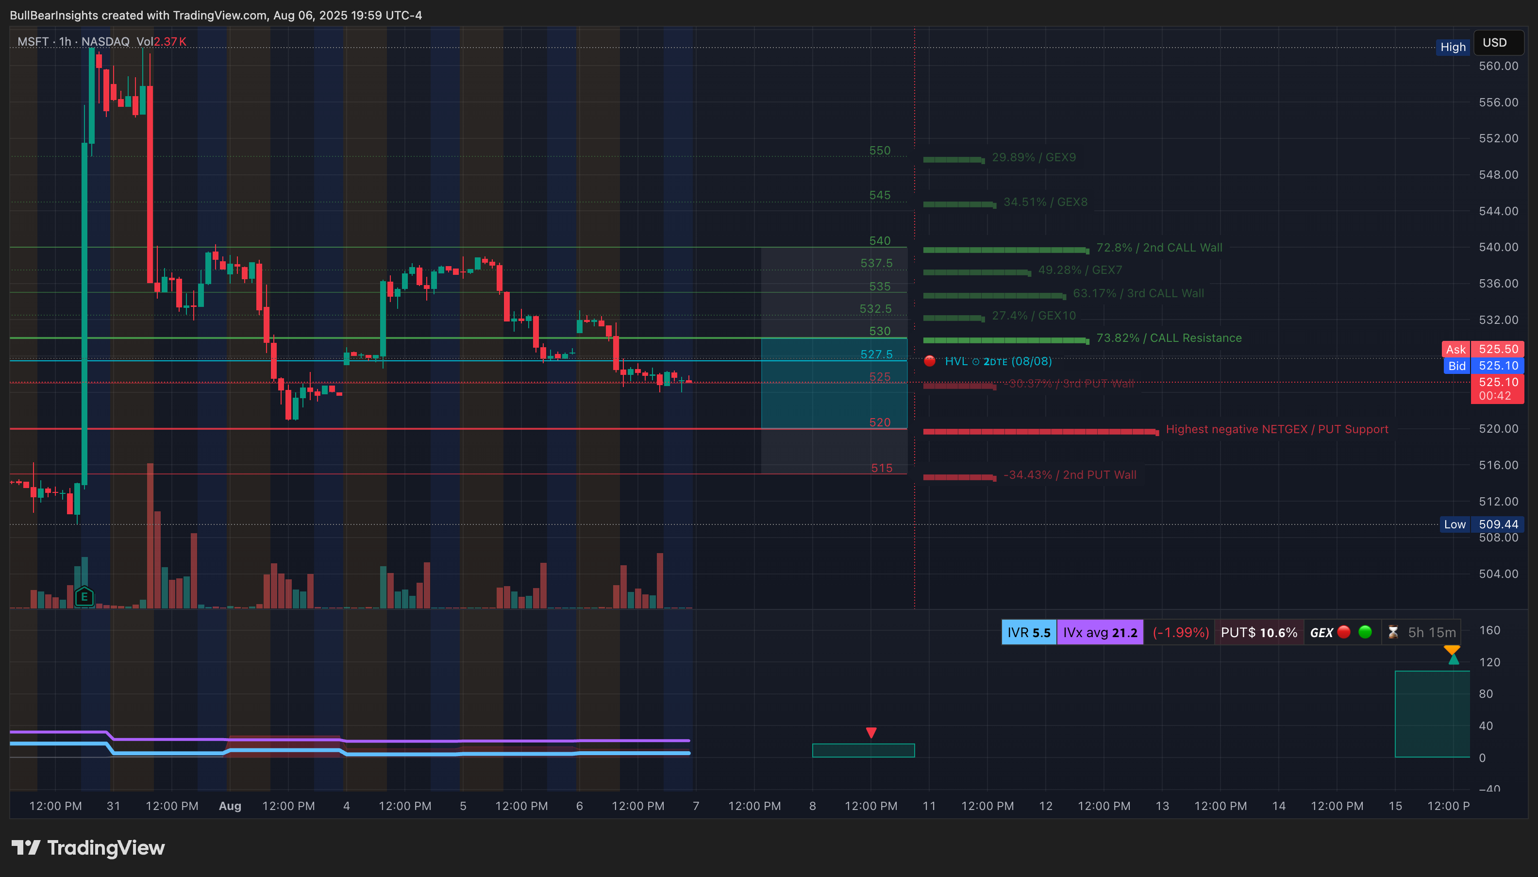1538x877 pixels.
Task: Click 540.00 on the price axis
Action: point(1498,247)
